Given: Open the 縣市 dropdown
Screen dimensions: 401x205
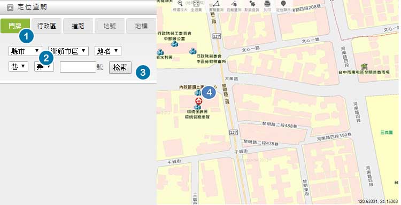Looking at the screenshot, I should pyautogui.click(x=25, y=51).
